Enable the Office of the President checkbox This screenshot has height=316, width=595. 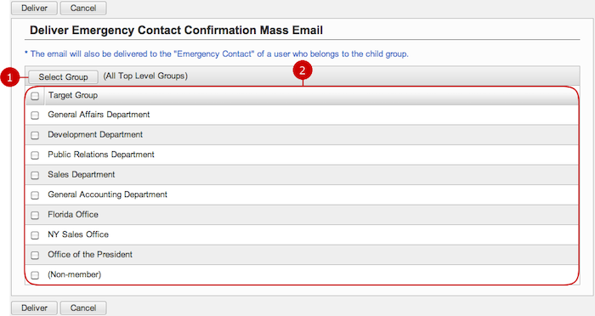click(35, 256)
